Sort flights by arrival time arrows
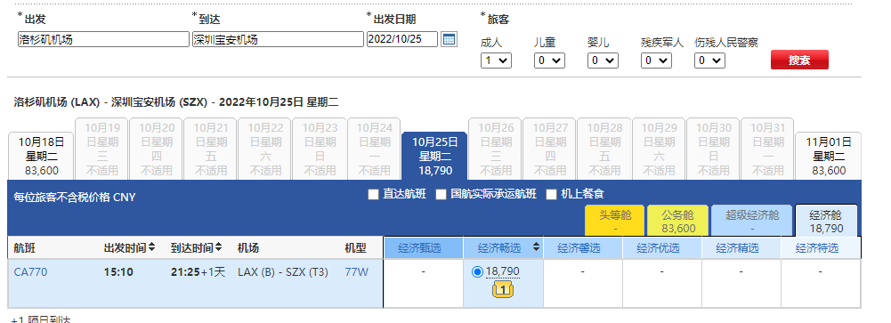The image size is (891, 323). pos(219,247)
